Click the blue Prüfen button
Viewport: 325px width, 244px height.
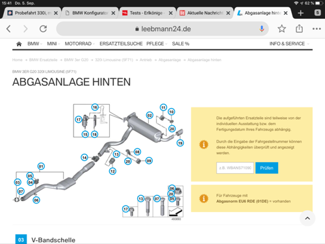(266, 168)
